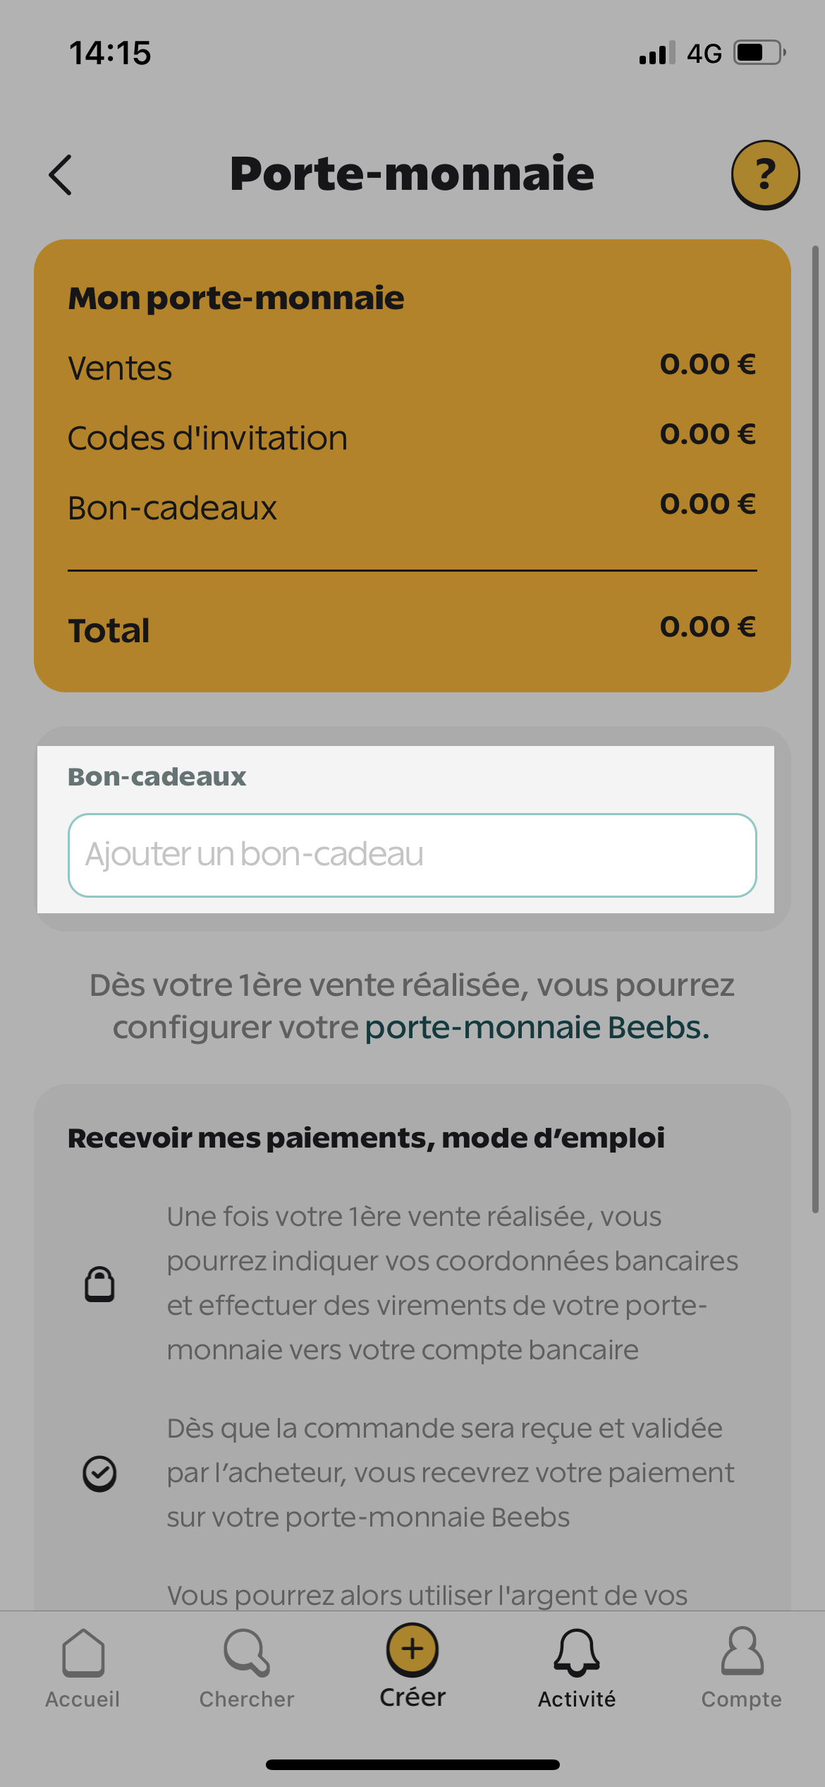Select the Ventes balance row
This screenshot has height=1787, width=825.
point(412,367)
